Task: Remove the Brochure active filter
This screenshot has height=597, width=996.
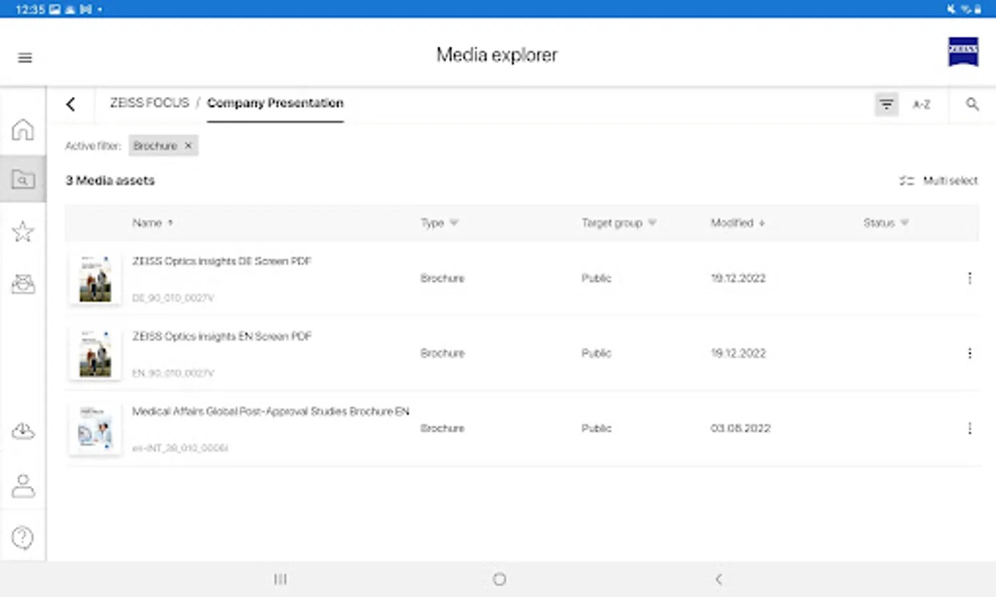Action: pos(188,146)
